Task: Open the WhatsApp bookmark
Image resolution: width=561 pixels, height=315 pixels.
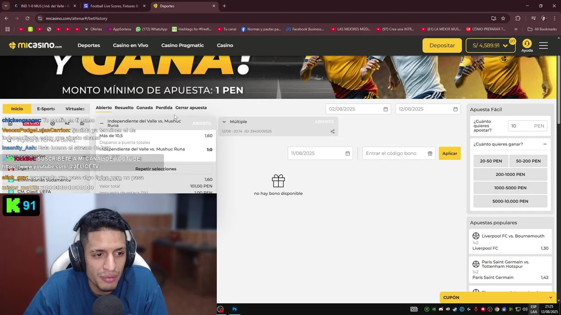Action: pos(152,29)
